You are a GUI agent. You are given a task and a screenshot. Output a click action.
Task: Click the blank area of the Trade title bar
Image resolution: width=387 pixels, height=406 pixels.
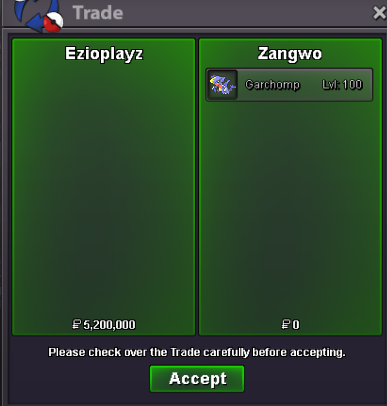(x=246, y=13)
